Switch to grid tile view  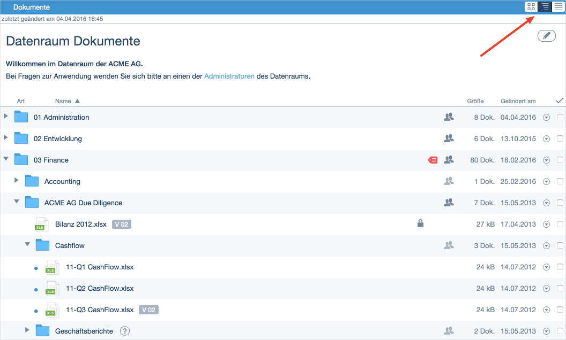pyautogui.click(x=531, y=7)
